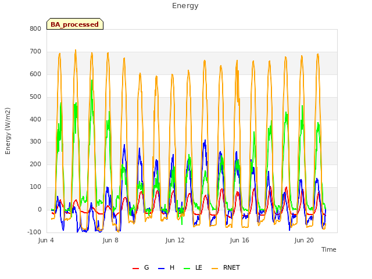
Task: Click the BA_processed label box
Action: 75,24
